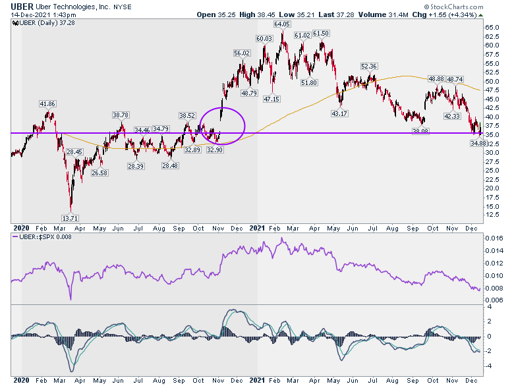Click the 28.48 price label
Viewport: 514px width, 386px height.
point(170,165)
